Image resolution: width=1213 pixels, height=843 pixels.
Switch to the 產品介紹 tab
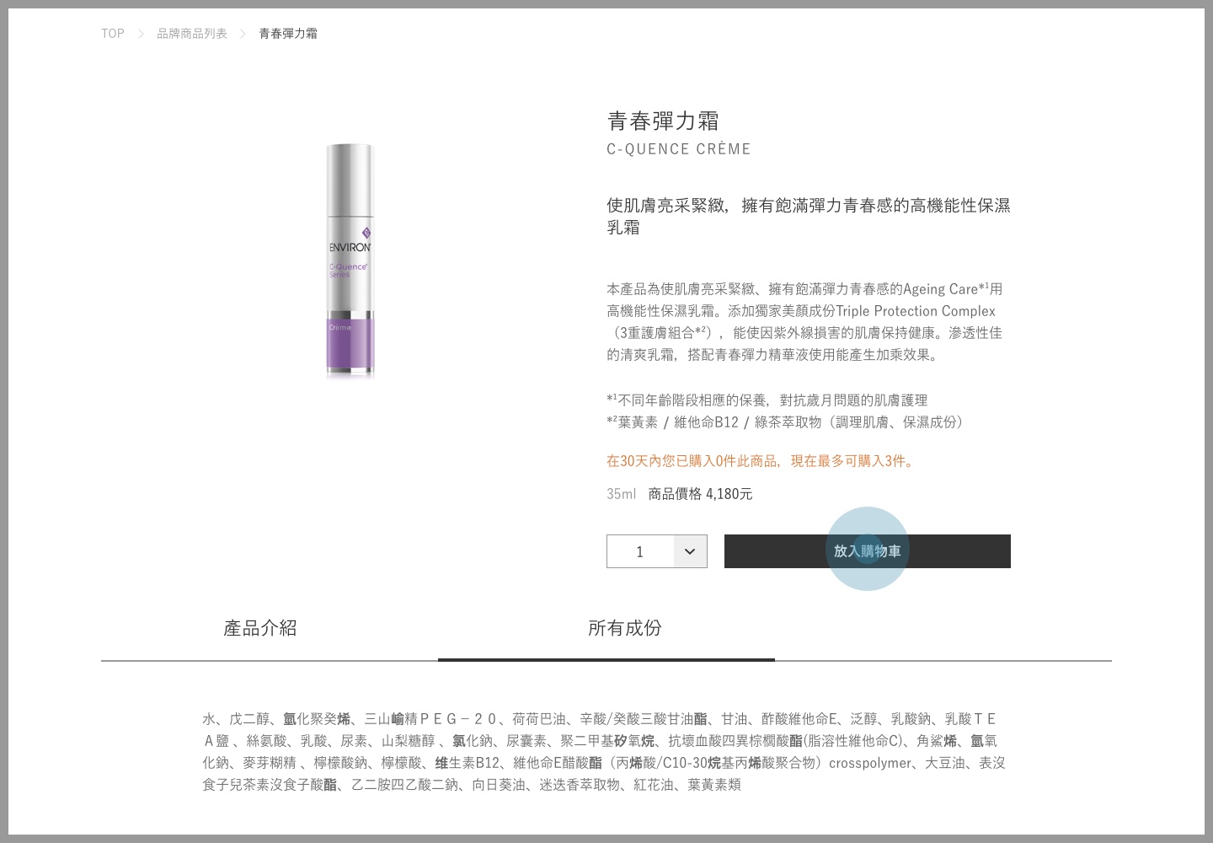(x=260, y=628)
